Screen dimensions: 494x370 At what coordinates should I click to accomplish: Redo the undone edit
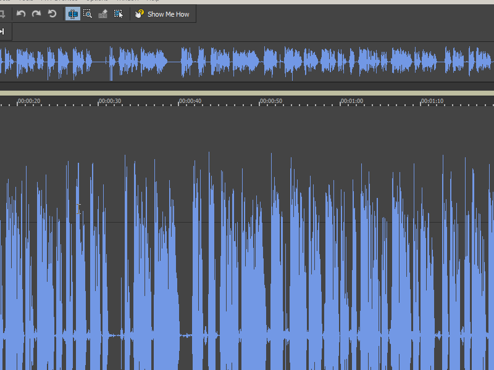(36, 14)
